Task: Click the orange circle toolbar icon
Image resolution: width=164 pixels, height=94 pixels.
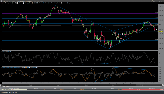Action: click(33, 3)
